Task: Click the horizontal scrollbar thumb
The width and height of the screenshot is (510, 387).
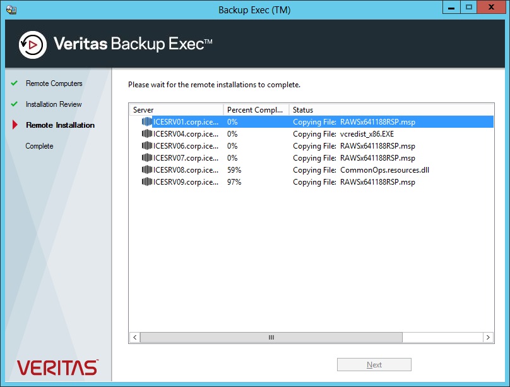Action: [271, 337]
